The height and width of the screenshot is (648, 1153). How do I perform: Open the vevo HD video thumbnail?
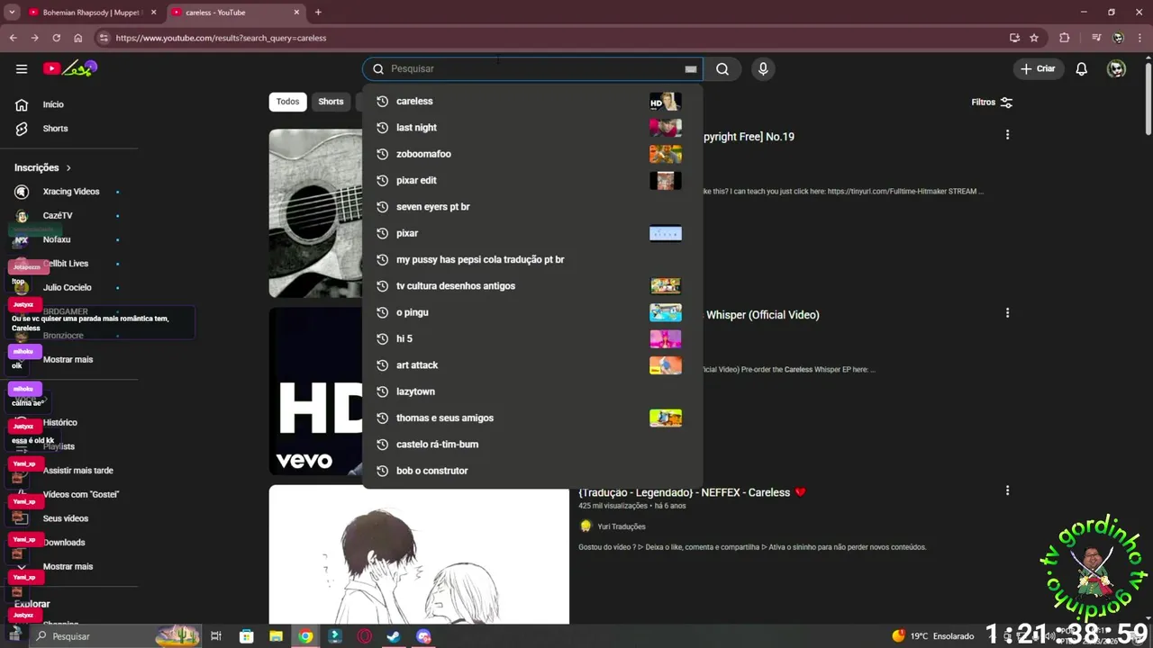point(316,391)
